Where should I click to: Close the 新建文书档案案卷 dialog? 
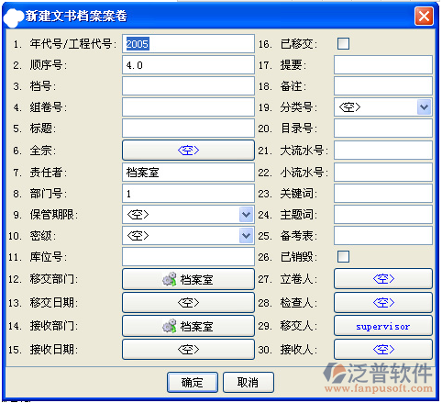[x=424, y=16]
